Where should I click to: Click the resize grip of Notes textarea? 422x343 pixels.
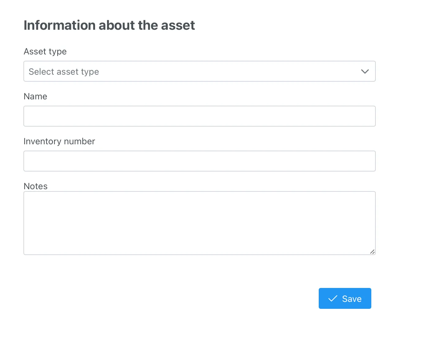[x=372, y=252]
